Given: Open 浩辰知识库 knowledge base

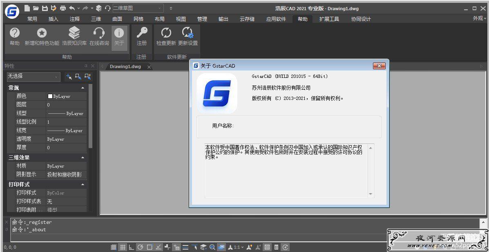Looking at the screenshot, I should tap(74, 37).
